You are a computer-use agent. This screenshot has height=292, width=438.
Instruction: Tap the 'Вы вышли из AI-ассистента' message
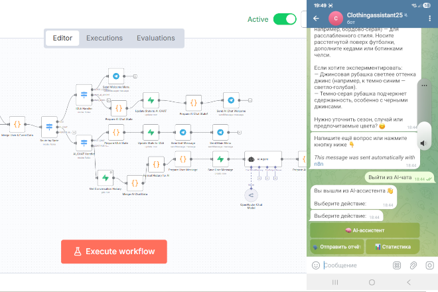[354, 197]
